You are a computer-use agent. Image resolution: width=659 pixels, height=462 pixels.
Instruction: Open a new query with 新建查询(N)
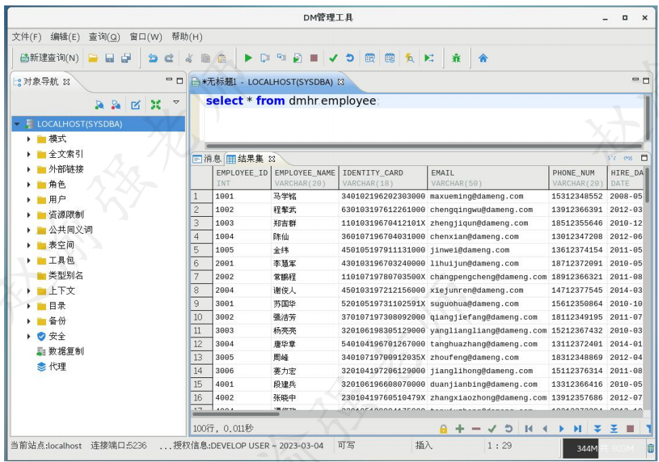click(49, 58)
